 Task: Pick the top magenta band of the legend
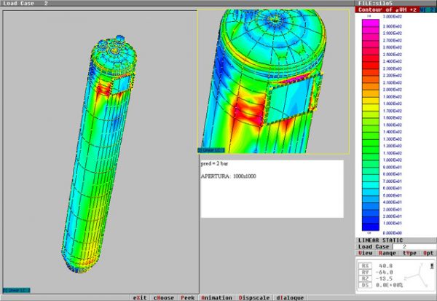[371, 23]
